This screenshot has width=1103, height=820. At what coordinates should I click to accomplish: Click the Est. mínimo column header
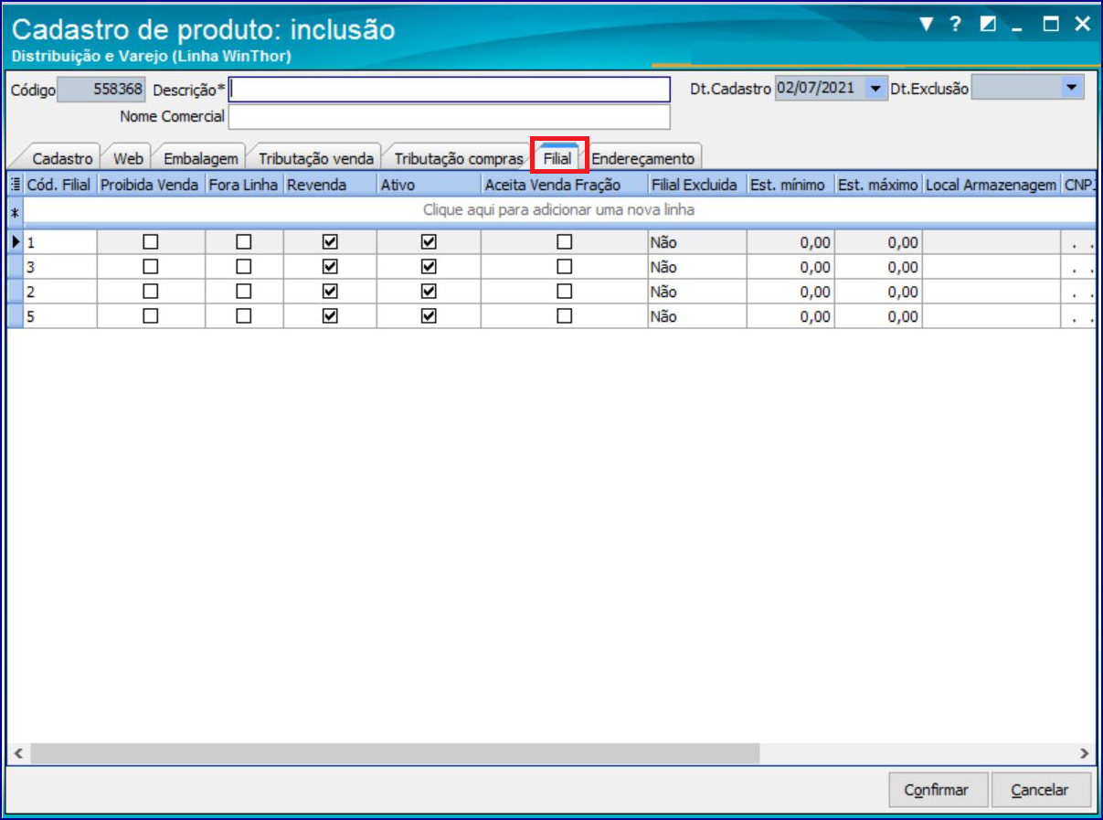coord(790,185)
